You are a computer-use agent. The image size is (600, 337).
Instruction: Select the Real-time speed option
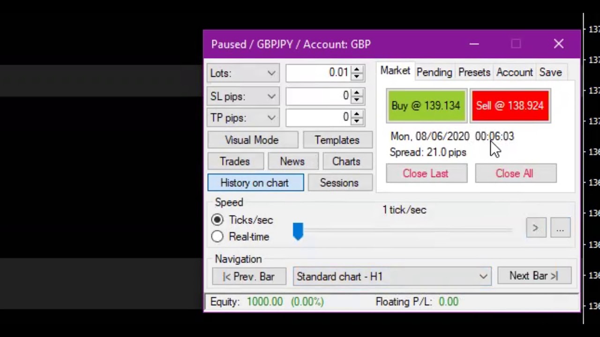[x=217, y=236]
